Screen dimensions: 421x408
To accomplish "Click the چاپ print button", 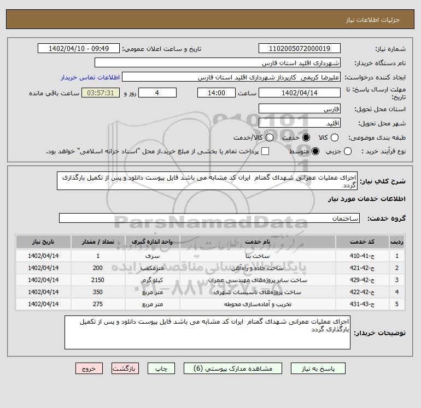I will tap(161, 369).
